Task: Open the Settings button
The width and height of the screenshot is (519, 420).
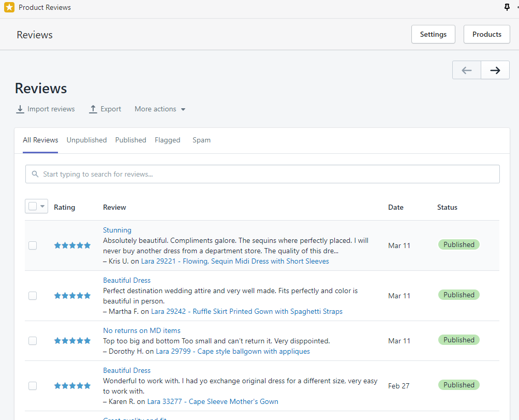Action: pyautogui.click(x=433, y=34)
